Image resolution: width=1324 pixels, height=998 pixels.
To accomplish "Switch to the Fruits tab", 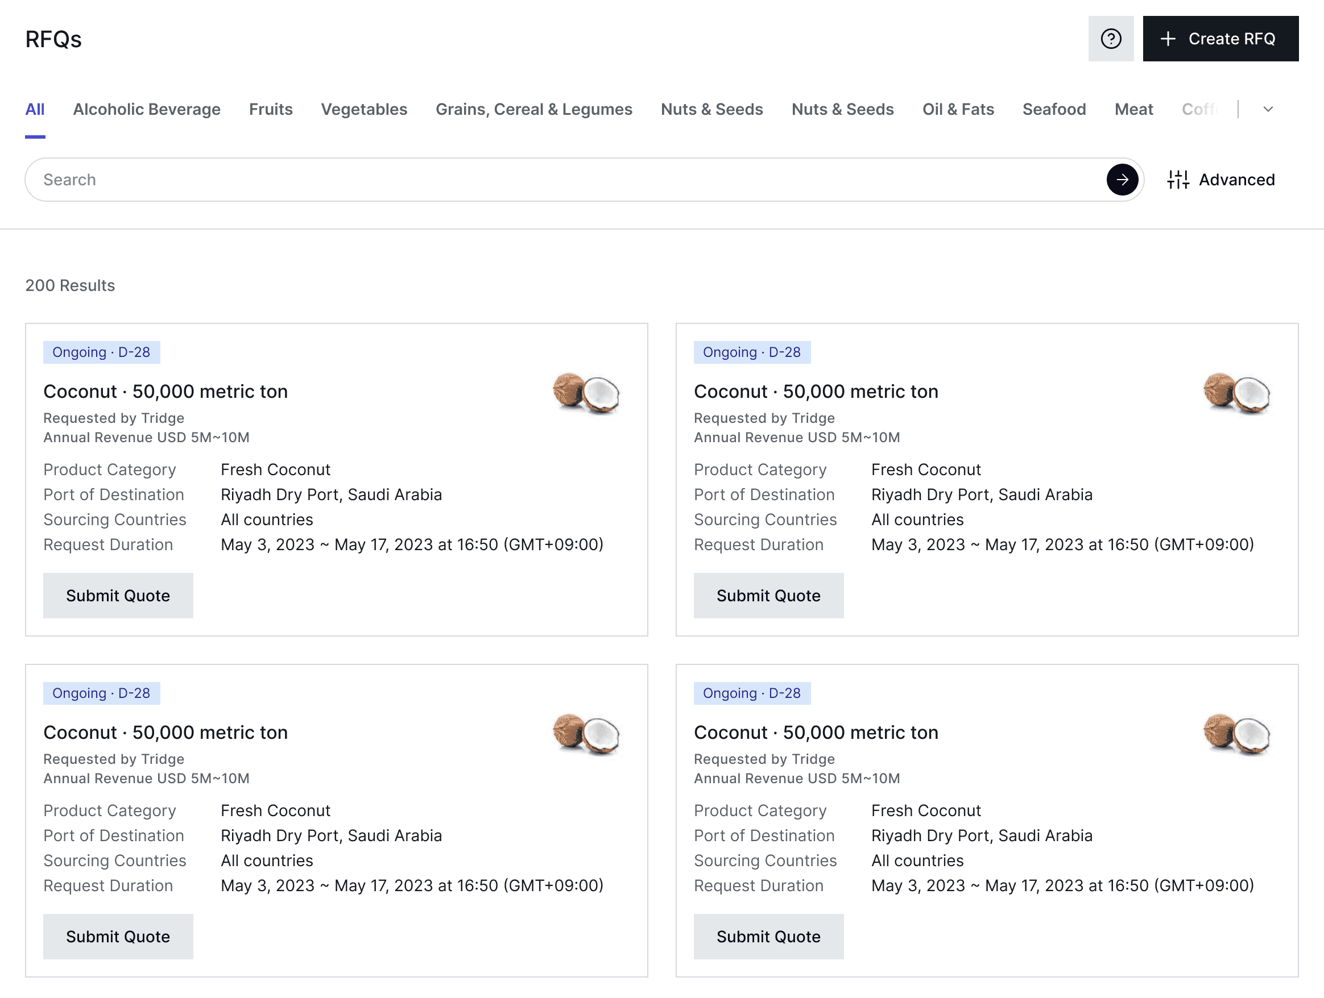I will pos(271,110).
